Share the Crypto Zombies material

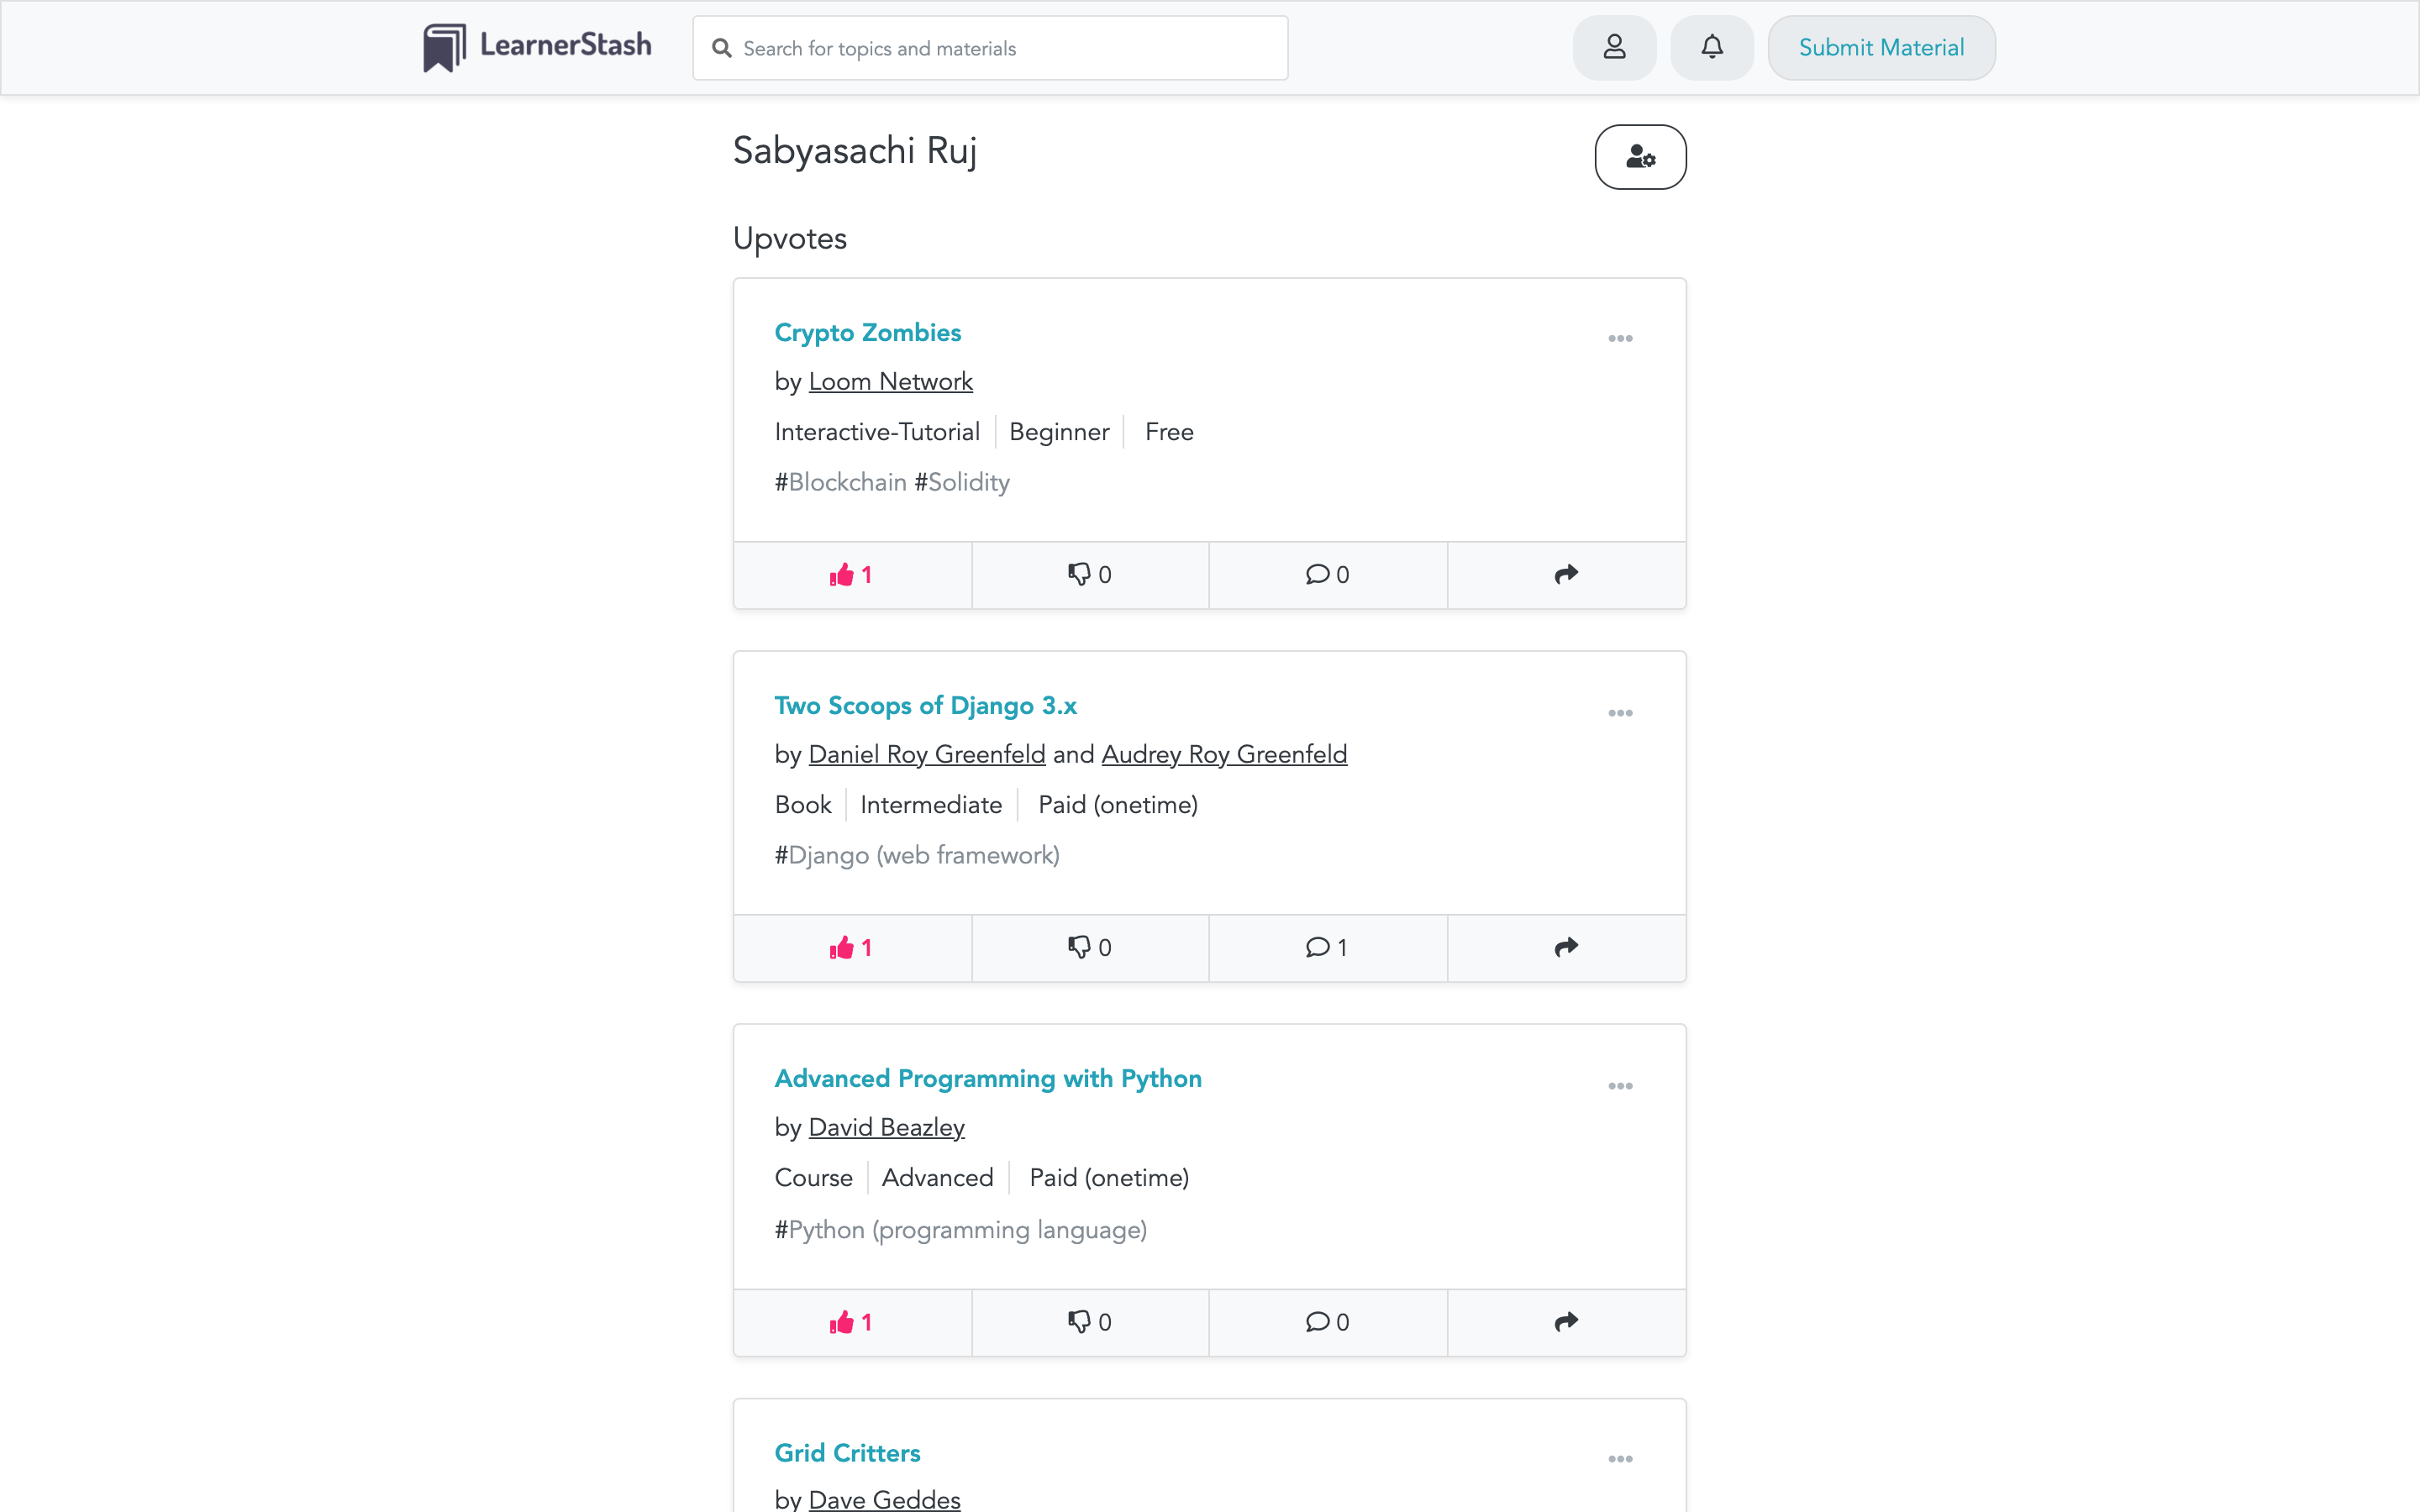[x=1566, y=575]
